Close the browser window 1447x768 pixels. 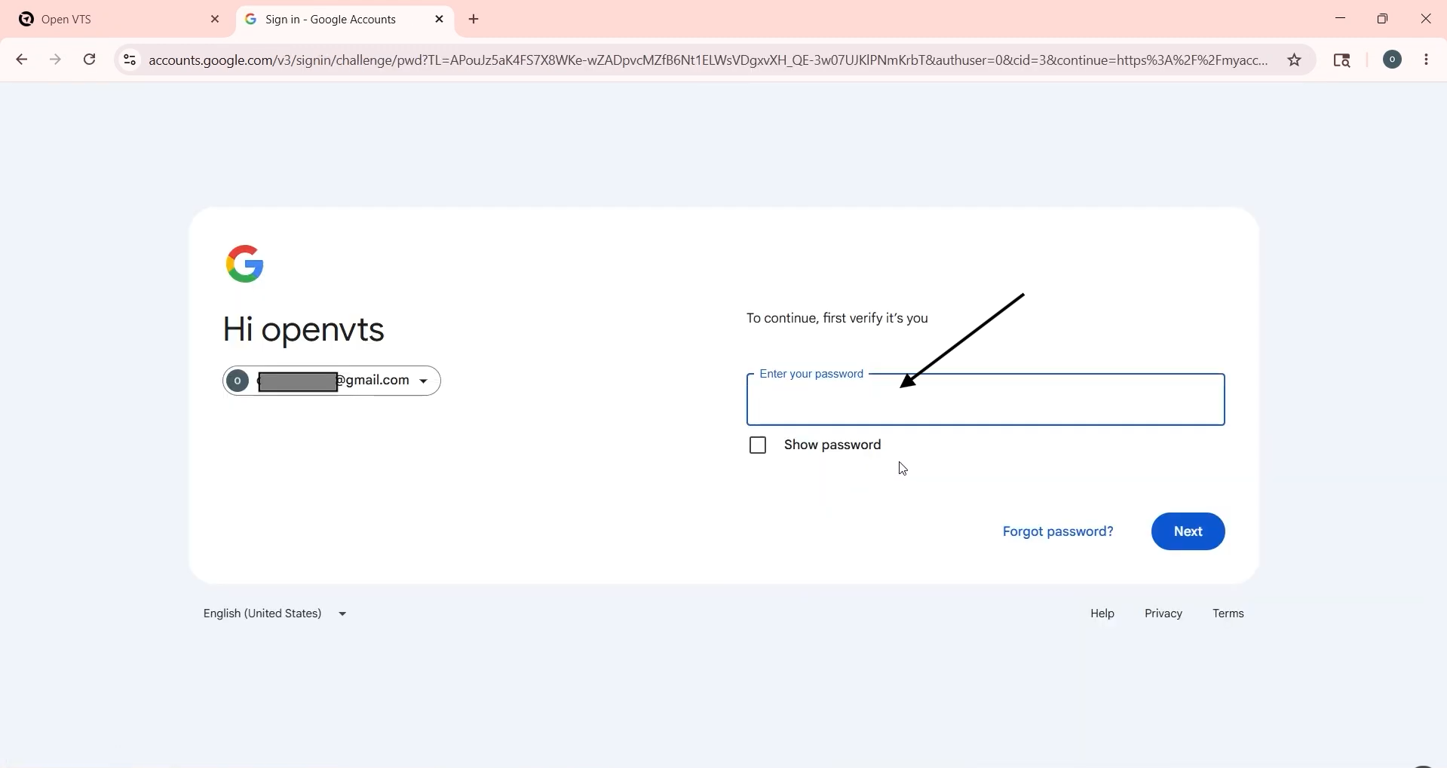1426,19
